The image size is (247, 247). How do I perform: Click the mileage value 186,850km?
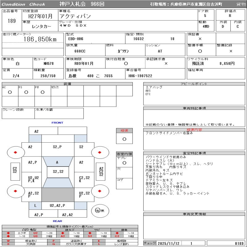click(40, 39)
